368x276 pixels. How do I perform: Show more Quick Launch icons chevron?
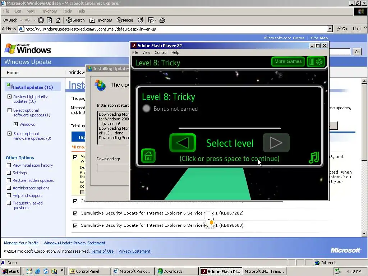[62, 270]
